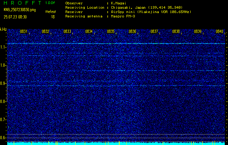Viewport: 228px width, 145px height.
Task: Click the Observer field label
Action: click(74, 3)
